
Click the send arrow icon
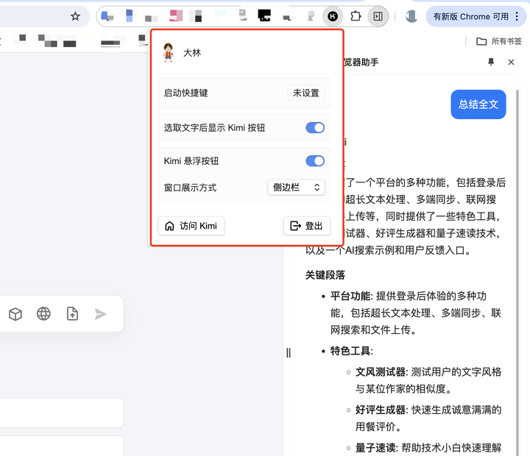100,314
